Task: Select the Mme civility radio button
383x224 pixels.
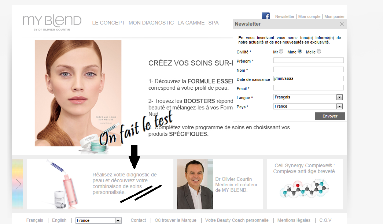Action: click(x=300, y=52)
